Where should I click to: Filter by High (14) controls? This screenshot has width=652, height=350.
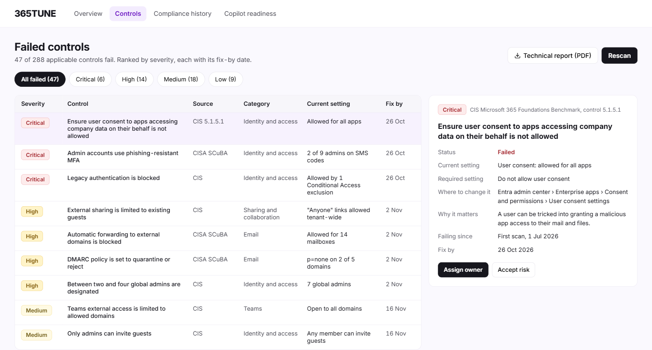(134, 79)
